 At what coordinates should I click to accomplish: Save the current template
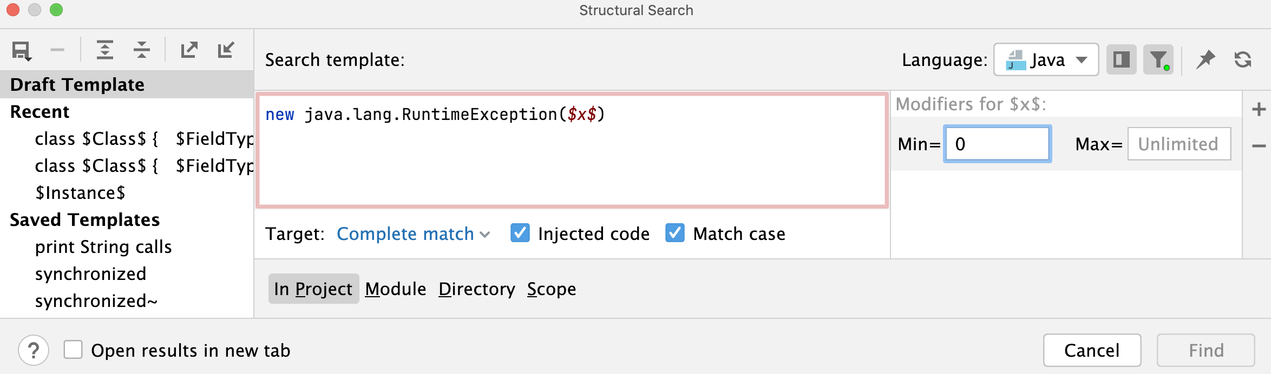21,50
